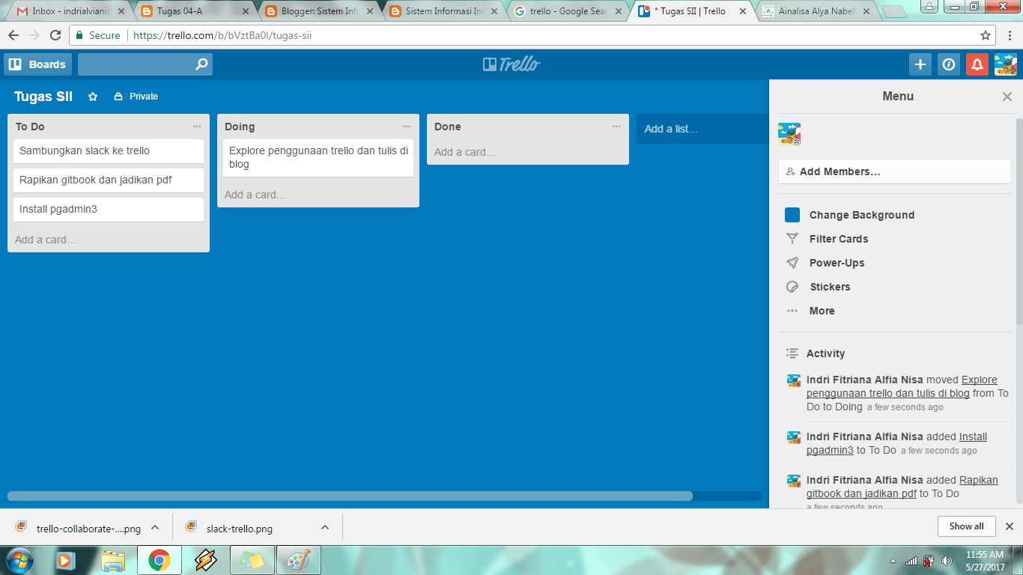Open the information icon in header
Screen dimensions: 1023x575
click(x=949, y=64)
